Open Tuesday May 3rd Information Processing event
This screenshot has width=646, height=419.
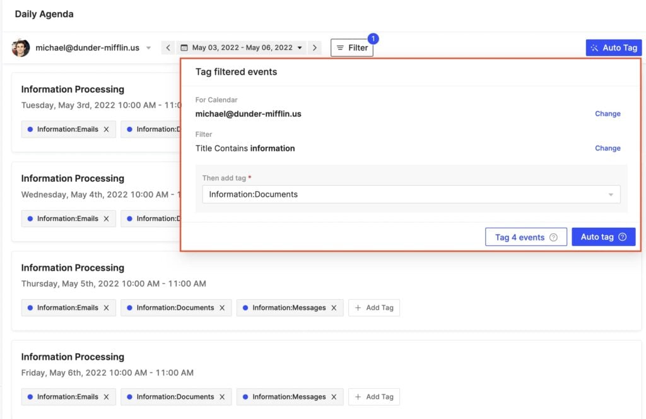click(x=73, y=90)
